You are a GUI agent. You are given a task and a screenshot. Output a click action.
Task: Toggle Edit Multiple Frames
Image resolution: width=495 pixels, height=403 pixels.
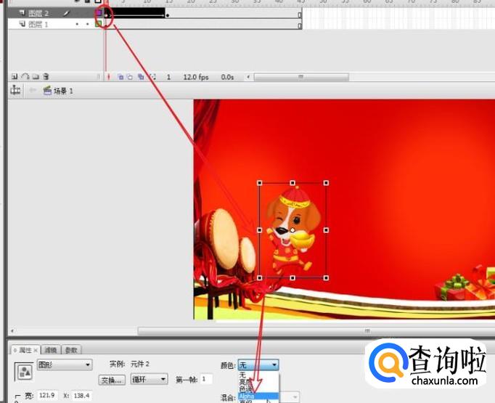coord(141,77)
